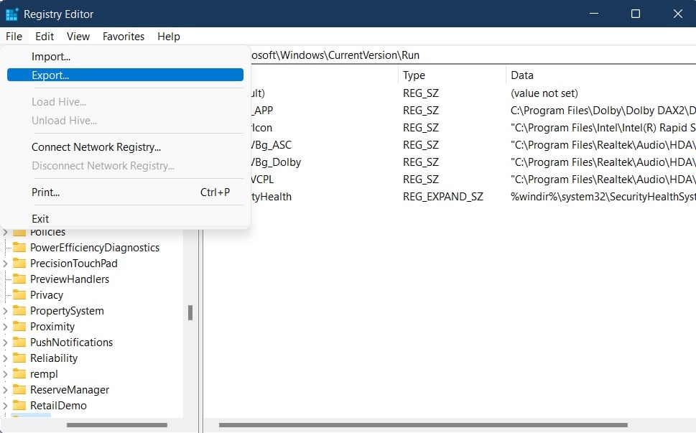Select the value row ending in VCPL
Viewport: 696px width, 433px height.
click(x=473, y=180)
